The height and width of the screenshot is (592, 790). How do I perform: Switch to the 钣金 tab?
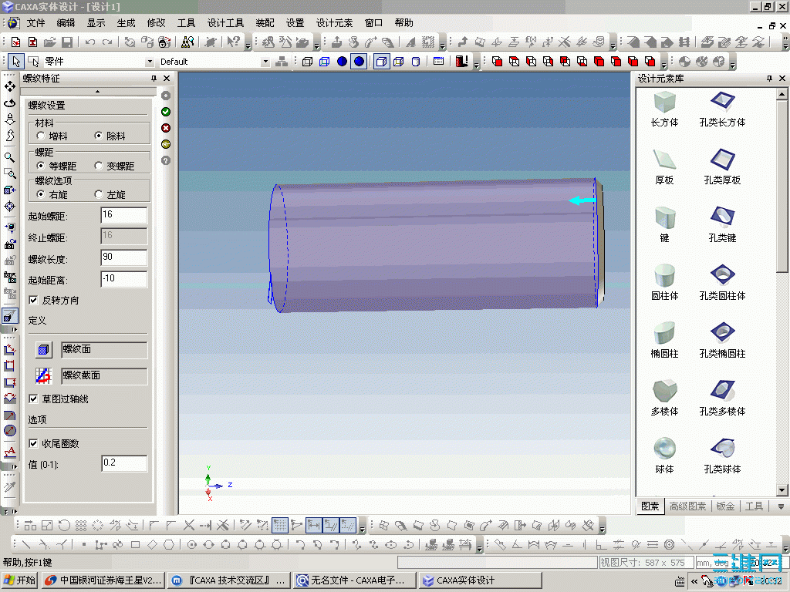(725, 506)
